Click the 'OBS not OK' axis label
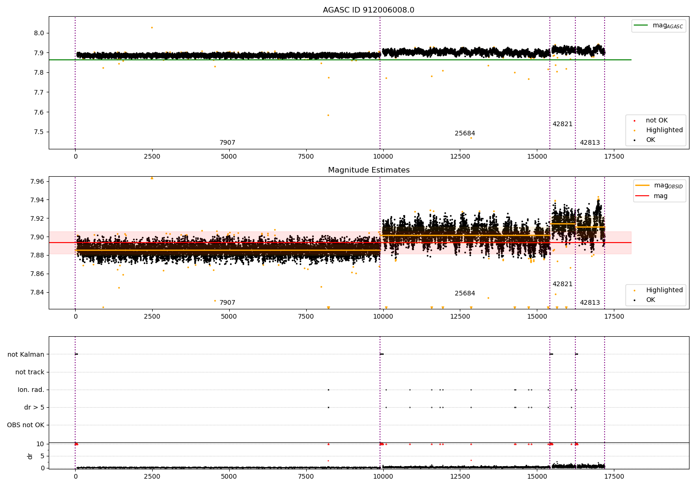696x487 pixels. point(26,425)
